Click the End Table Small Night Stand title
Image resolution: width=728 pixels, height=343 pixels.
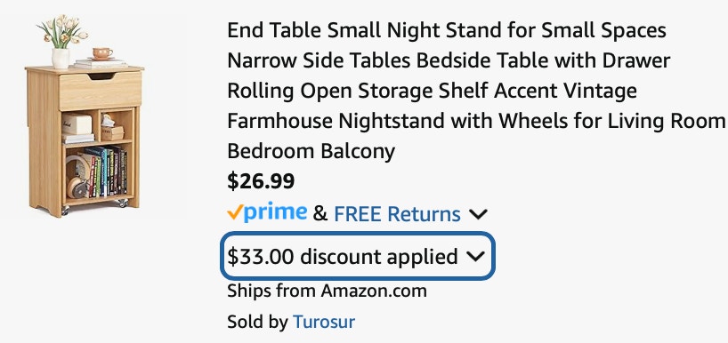(476, 91)
